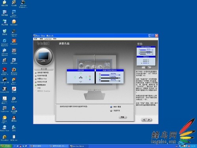This screenshot has width=197, height=148.
Task: Select the Internet Explorer desktop icon
Action: click(5, 42)
